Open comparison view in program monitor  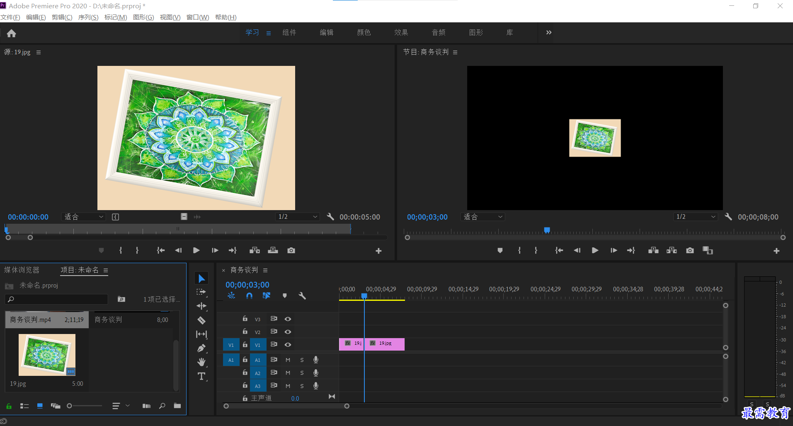tap(708, 250)
